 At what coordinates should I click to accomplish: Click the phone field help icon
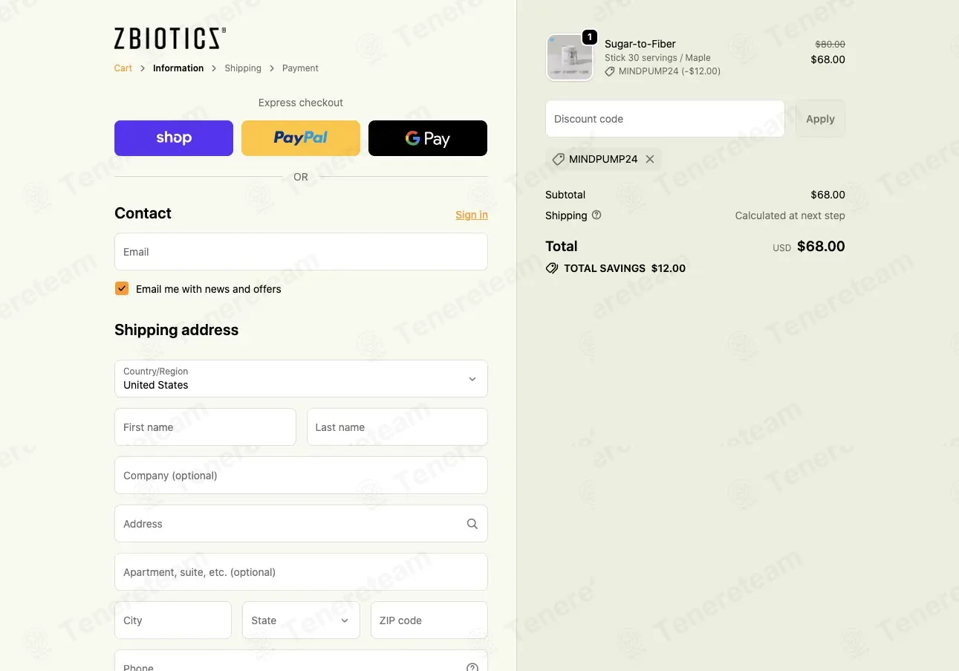tap(472, 667)
